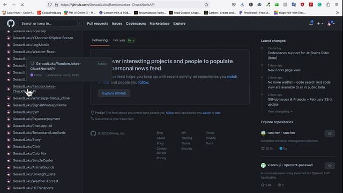Open Convert HEX & RGB bookmark
Image resolution: width=343 pixels, height=193 pixels.
click(x=115, y=13)
